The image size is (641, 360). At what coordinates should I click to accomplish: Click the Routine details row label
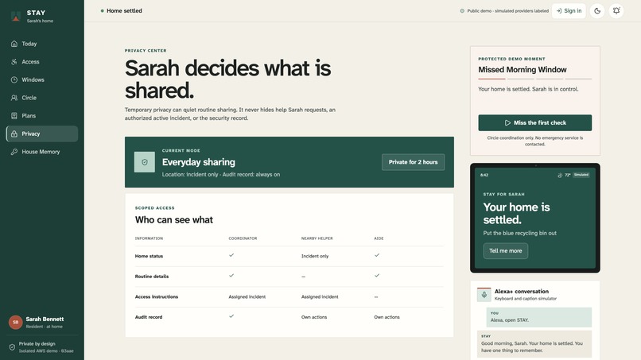152,277
